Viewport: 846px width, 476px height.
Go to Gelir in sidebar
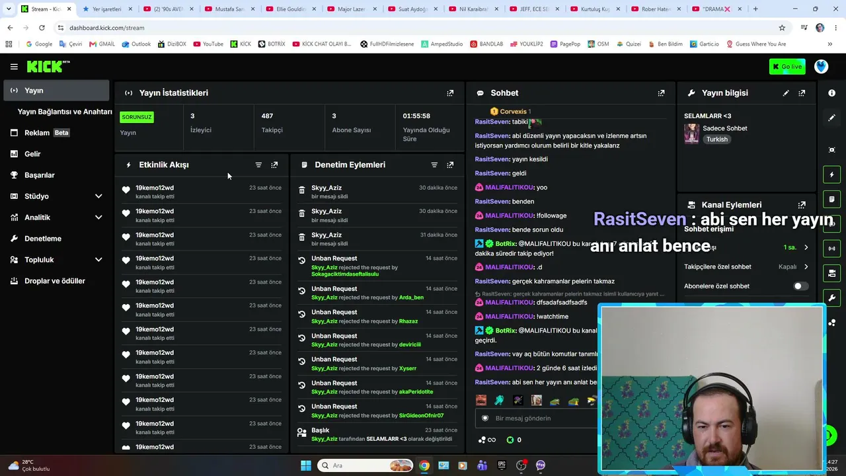(56, 154)
